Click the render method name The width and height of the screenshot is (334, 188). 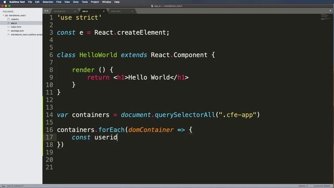(83, 70)
